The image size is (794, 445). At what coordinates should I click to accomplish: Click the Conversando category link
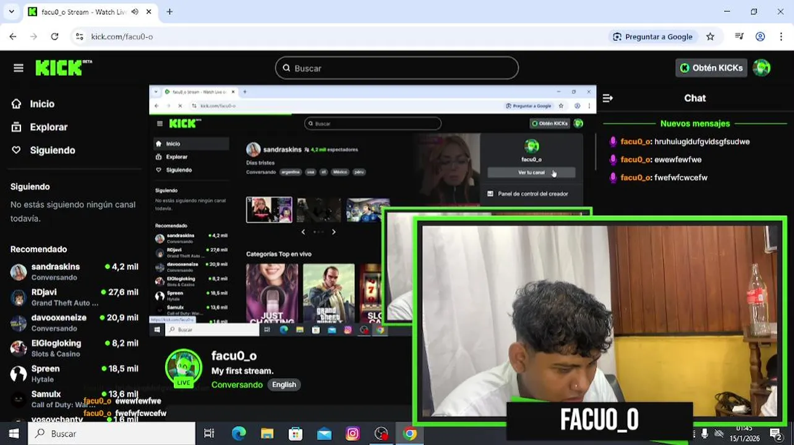coord(237,384)
